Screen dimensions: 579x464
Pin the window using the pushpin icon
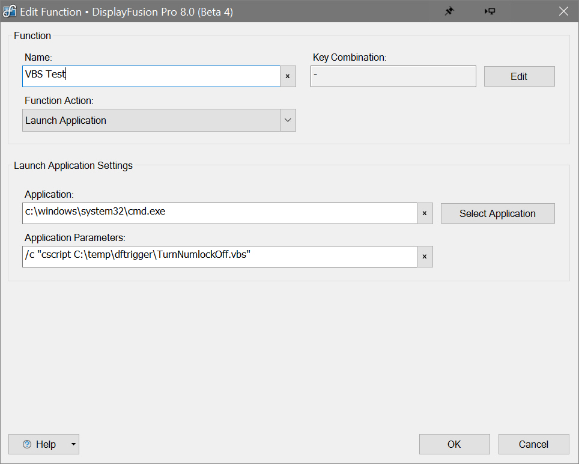click(x=449, y=11)
